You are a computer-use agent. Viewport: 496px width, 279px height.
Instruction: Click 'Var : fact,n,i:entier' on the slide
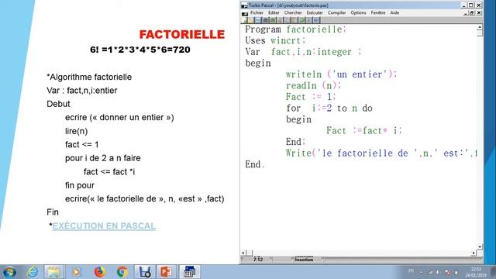pos(82,91)
